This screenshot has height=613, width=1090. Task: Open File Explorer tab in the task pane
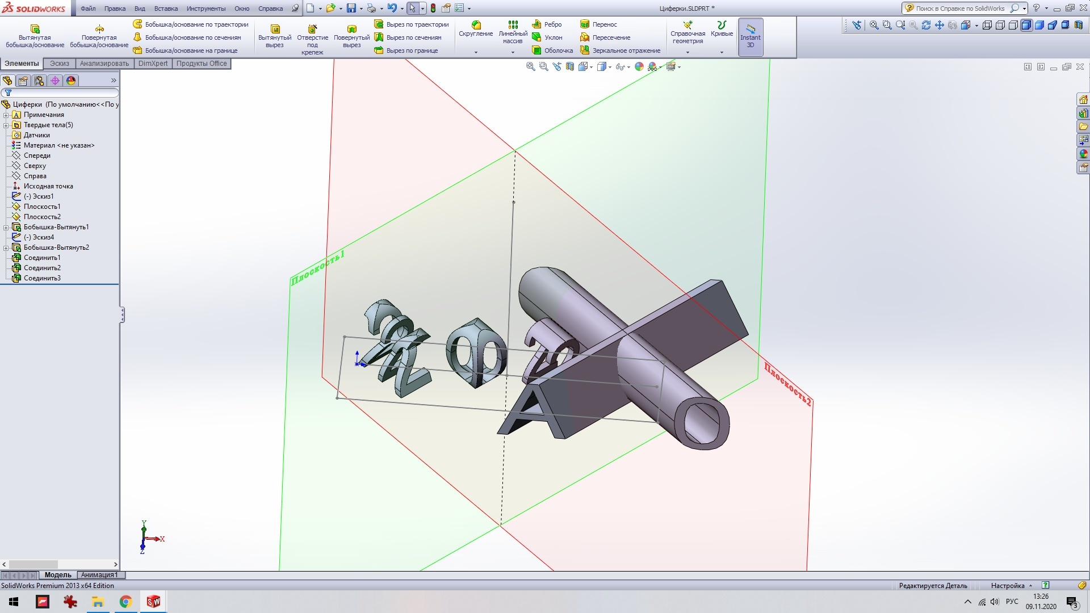point(1083,127)
